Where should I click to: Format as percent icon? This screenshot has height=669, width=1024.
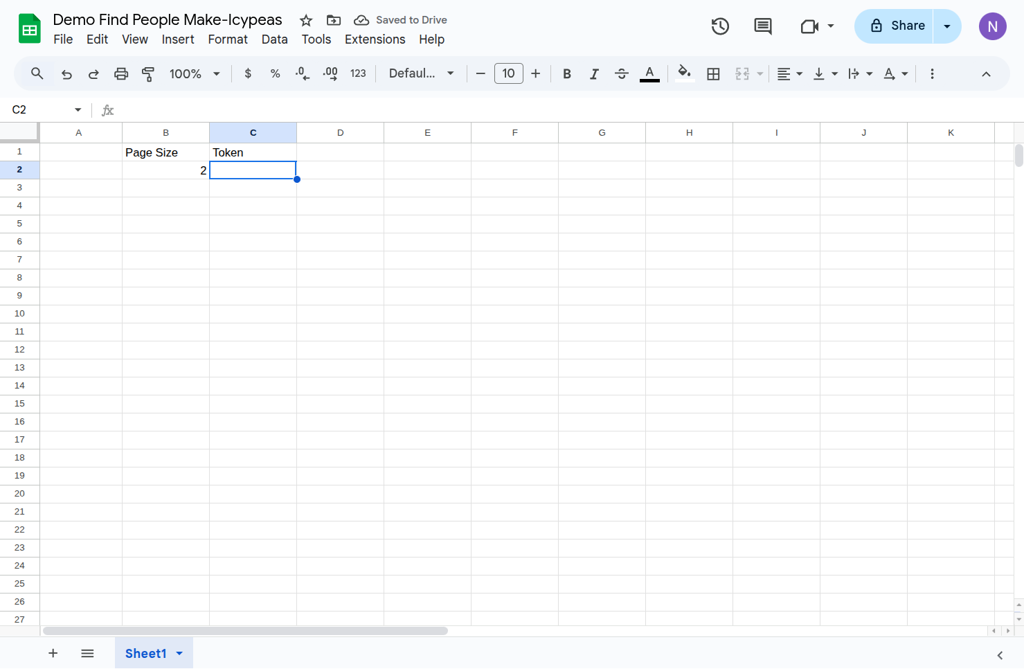(x=275, y=73)
